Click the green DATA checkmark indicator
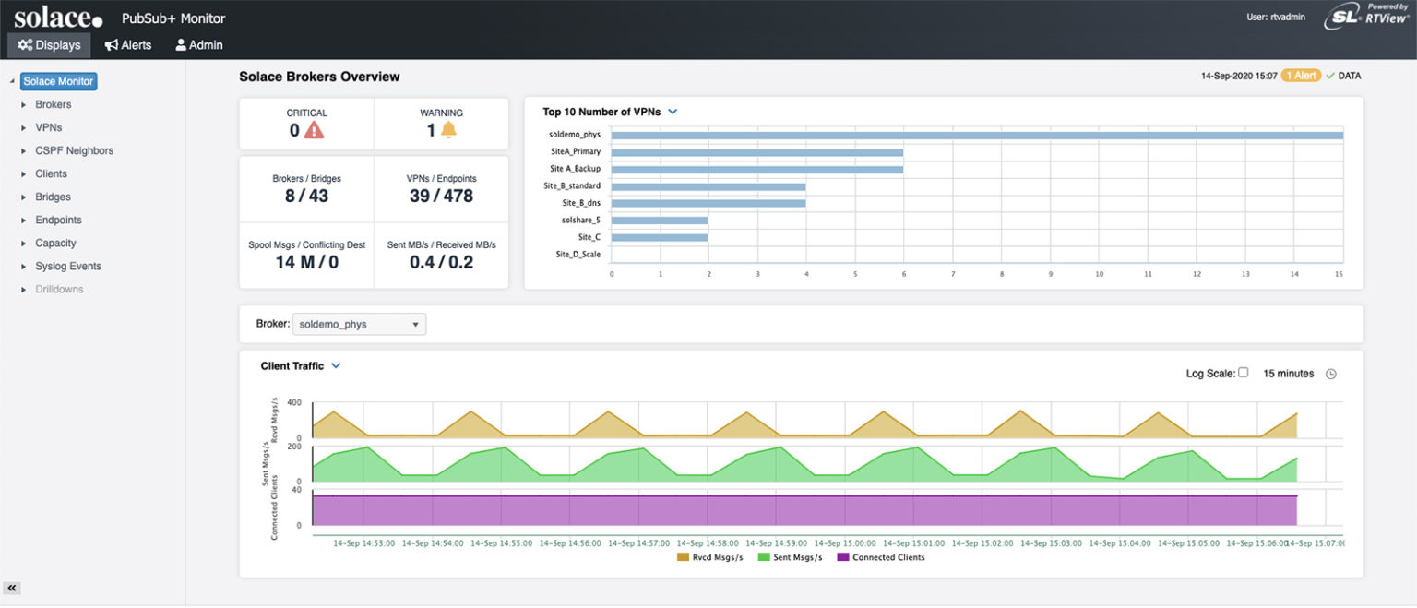The image size is (1417, 608). click(1332, 76)
